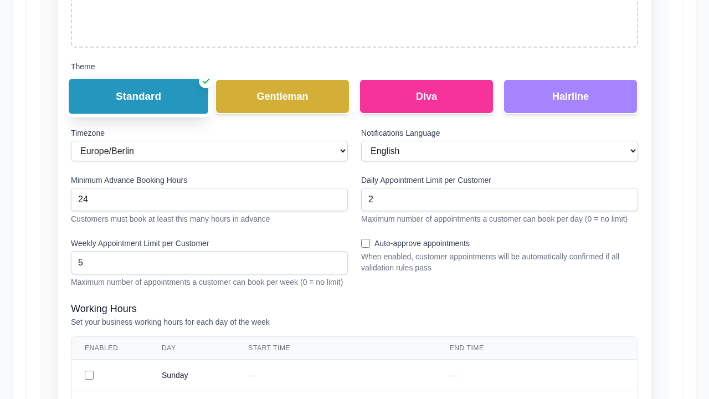Focus the Minimum Advance Booking Hours field
The height and width of the screenshot is (399, 709).
(209, 199)
